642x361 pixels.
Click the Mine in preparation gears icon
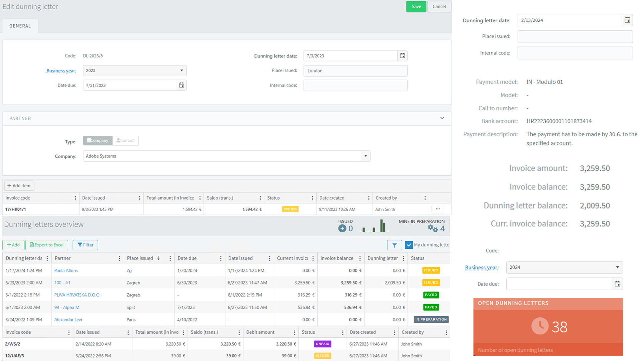433,229
